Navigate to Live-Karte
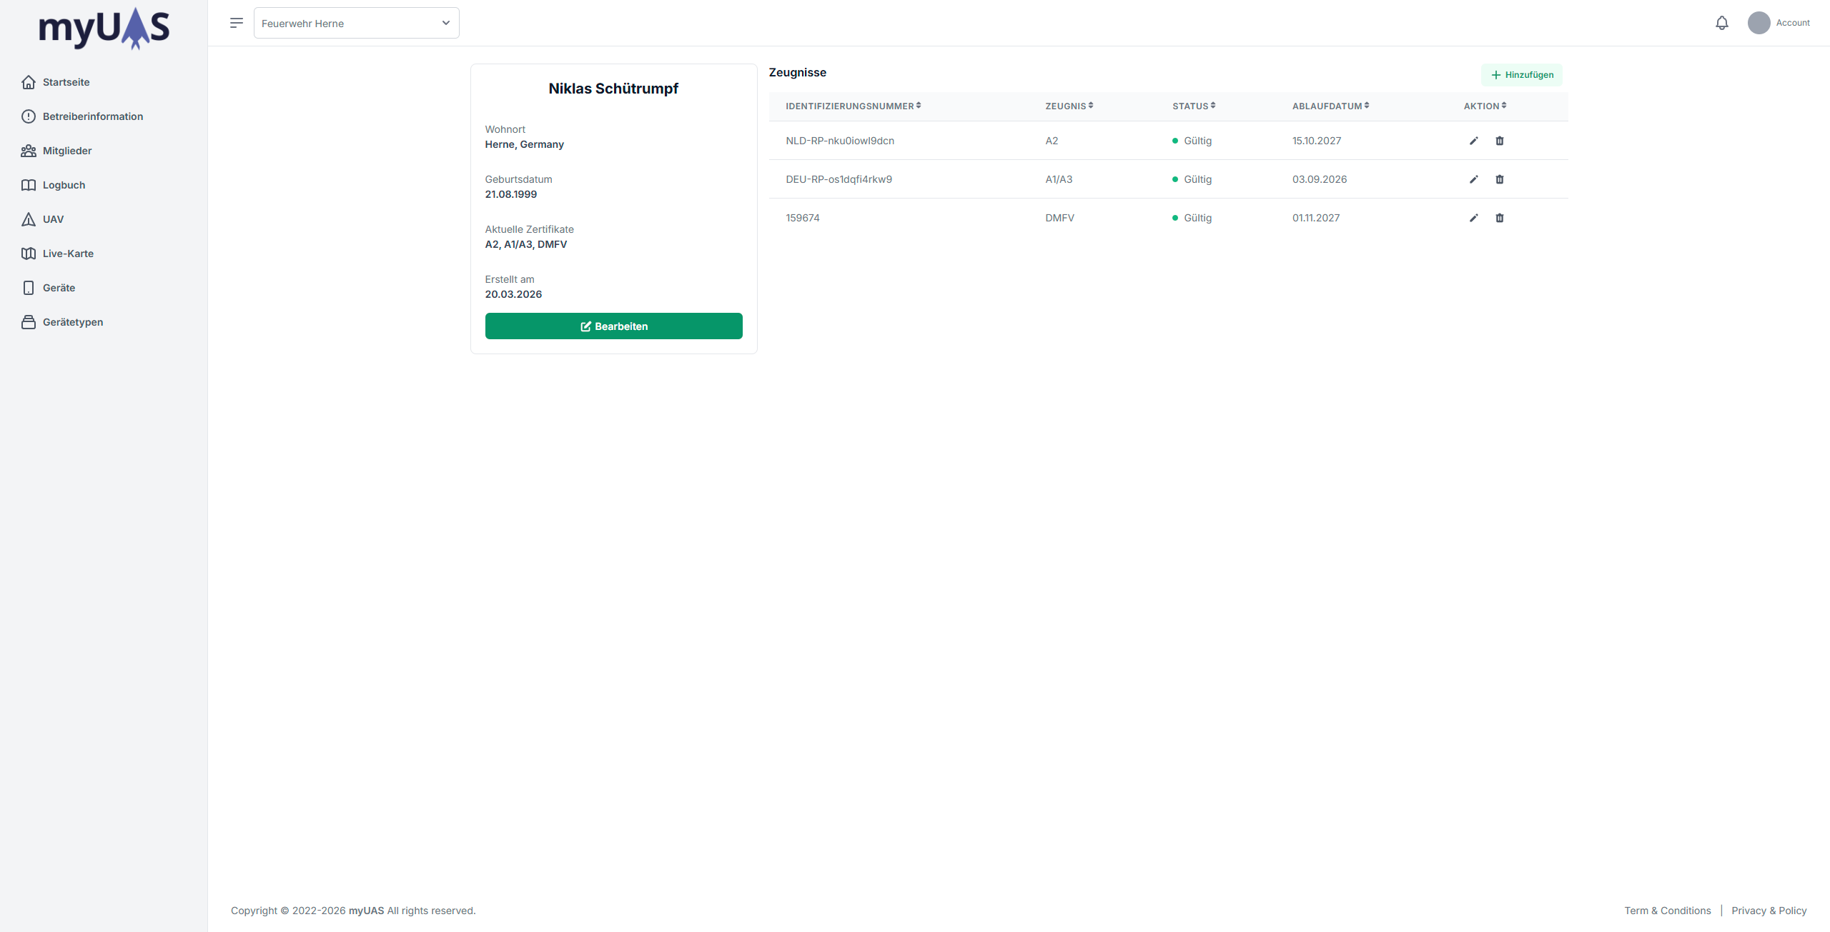Screen dimensions: 1830x932 (x=68, y=254)
